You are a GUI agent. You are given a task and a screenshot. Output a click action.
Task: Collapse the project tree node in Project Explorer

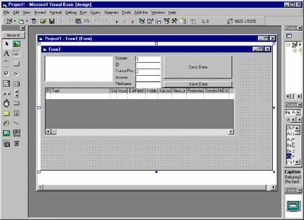tap(288, 45)
